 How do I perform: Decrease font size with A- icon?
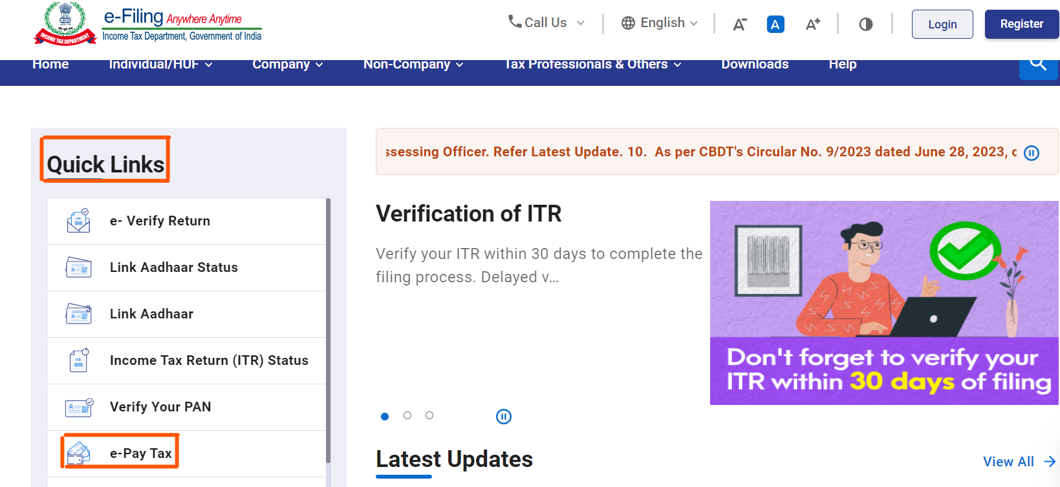[740, 25]
